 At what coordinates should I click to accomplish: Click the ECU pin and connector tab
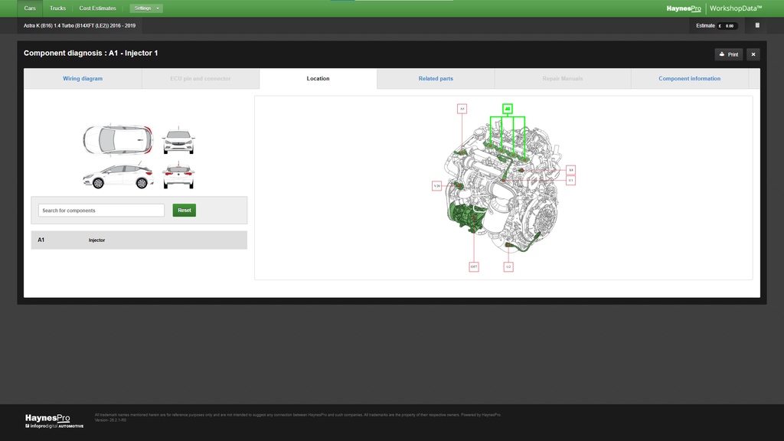(201, 79)
